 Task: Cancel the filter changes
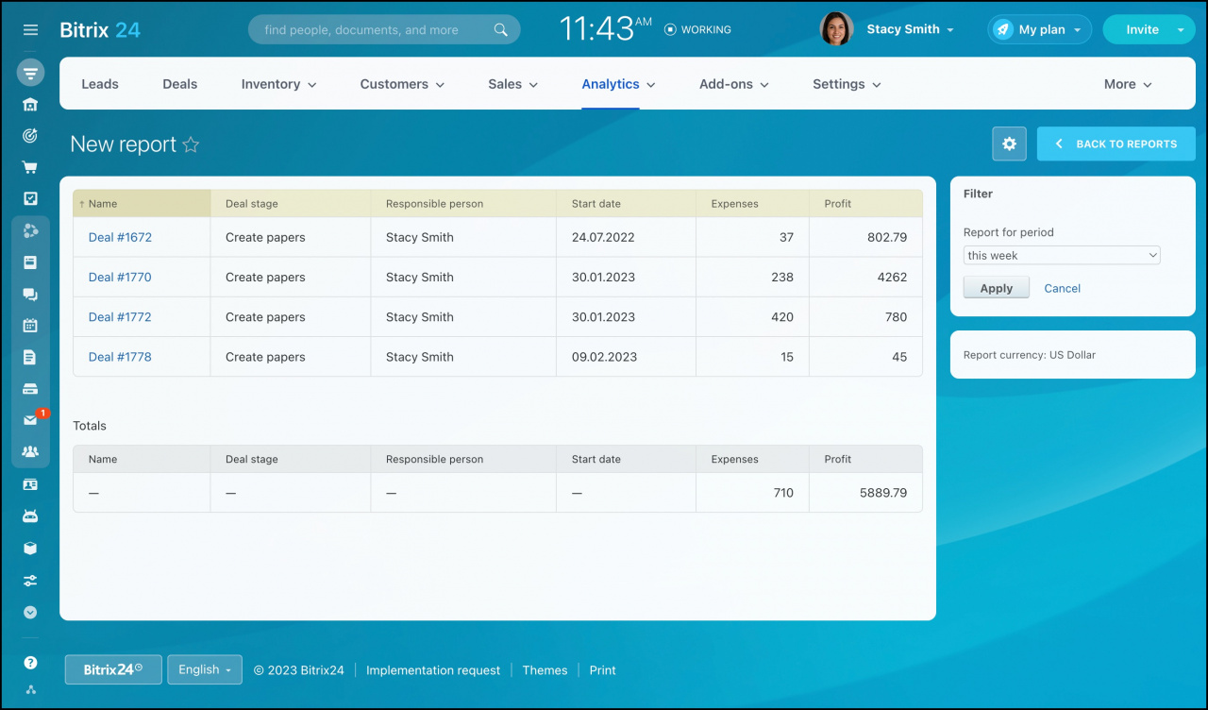click(1062, 288)
